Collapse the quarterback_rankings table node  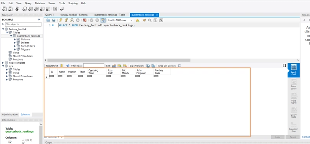(11, 36)
